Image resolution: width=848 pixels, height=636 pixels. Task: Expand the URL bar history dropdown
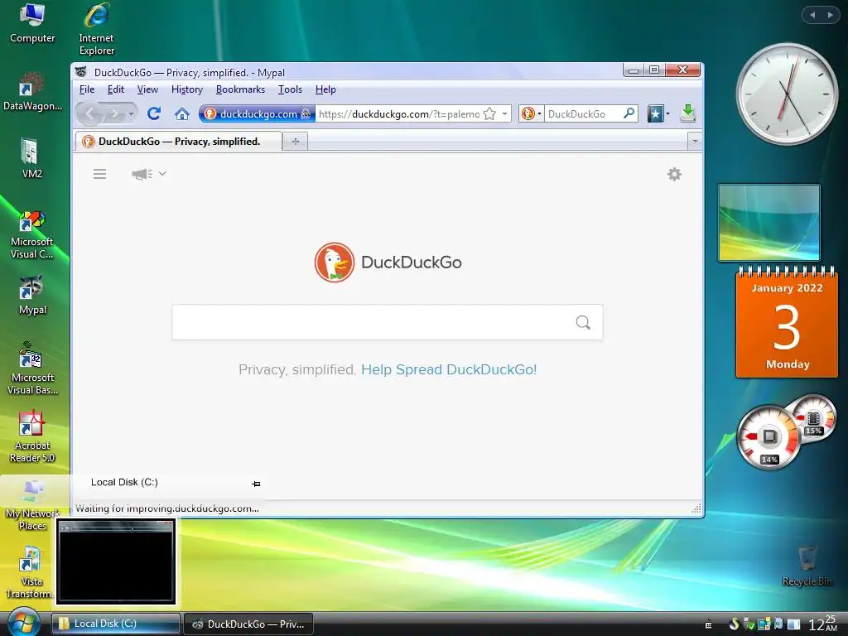point(504,113)
